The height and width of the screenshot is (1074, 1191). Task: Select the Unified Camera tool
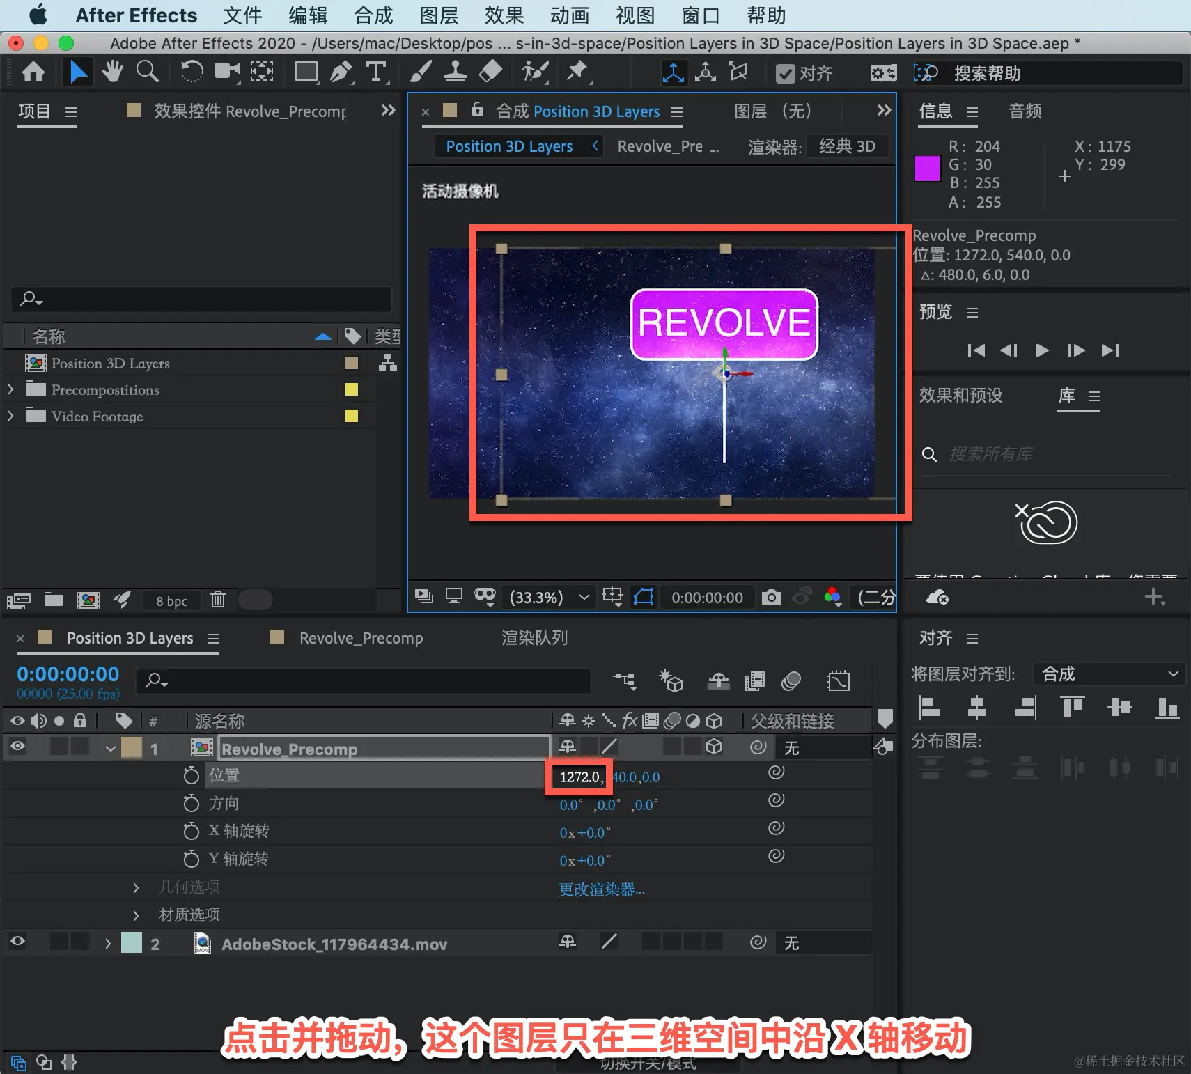tap(226, 72)
